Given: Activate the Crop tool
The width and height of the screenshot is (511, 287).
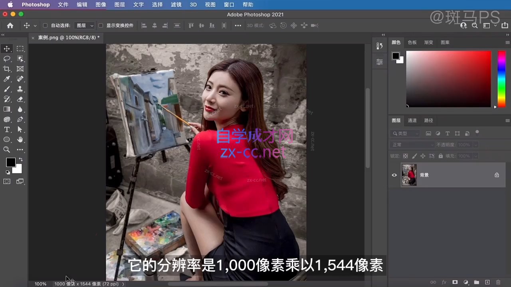Looking at the screenshot, I should (7, 69).
